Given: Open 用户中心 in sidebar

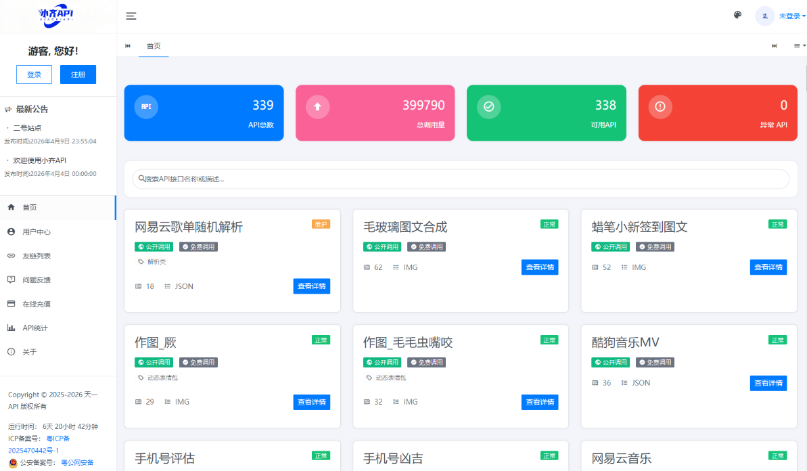Looking at the screenshot, I should (x=57, y=231).
